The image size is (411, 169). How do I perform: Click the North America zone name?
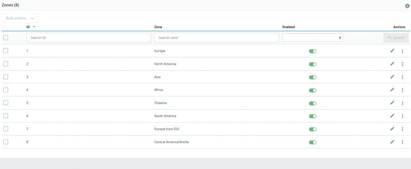165,64
